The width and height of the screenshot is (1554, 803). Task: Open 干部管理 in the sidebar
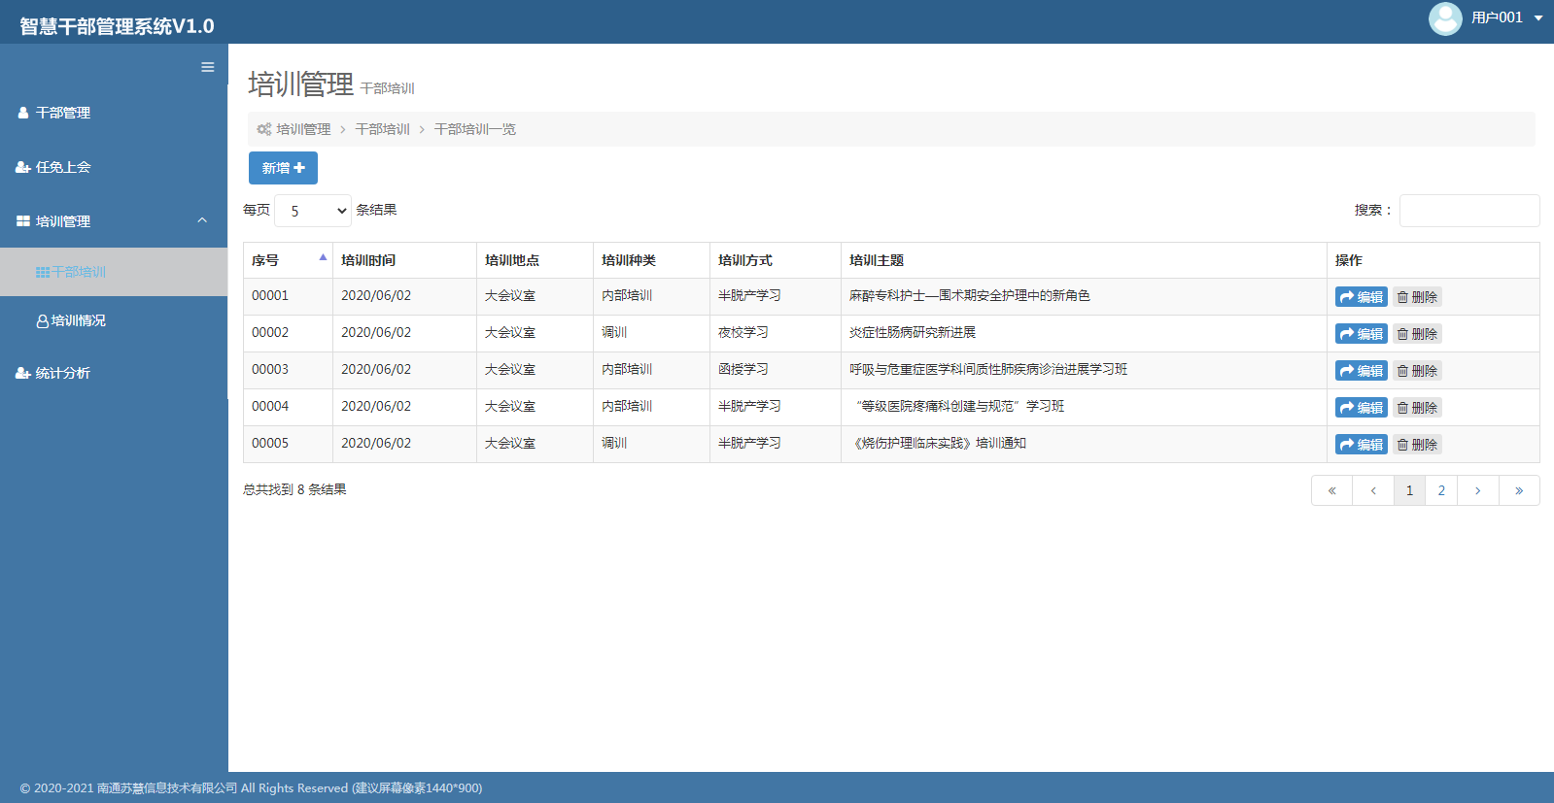tap(63, 113)
